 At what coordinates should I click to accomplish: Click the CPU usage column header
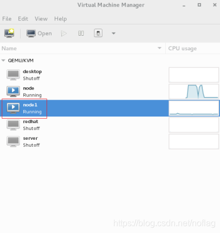(x=193, y=48)
